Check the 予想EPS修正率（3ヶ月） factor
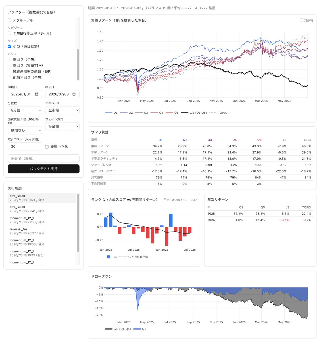 pyautogui.click(x=9, y=33)
